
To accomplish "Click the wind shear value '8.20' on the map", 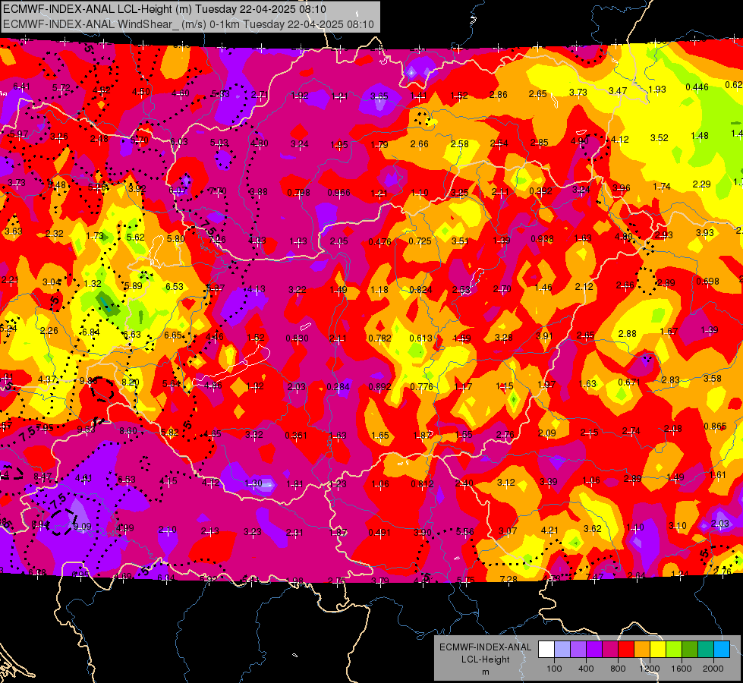I will (131, 382).
